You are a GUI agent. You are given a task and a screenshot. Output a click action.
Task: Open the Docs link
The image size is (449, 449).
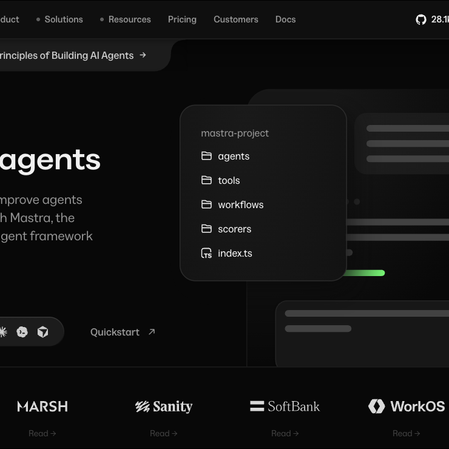(286, 19)
